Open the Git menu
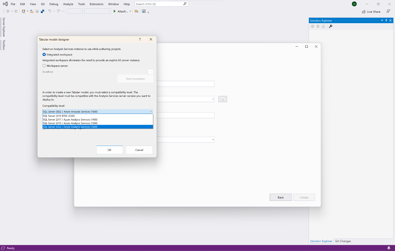This screenshot has width=395, height=251. coord(43,4)
